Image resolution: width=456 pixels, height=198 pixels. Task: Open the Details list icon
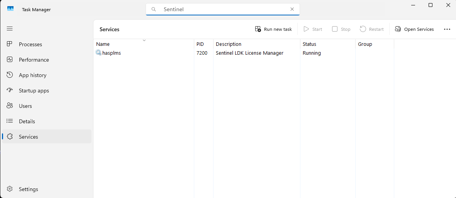[10, 121]
